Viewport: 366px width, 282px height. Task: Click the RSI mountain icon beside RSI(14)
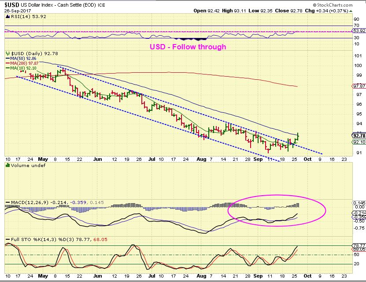[7, 17]
